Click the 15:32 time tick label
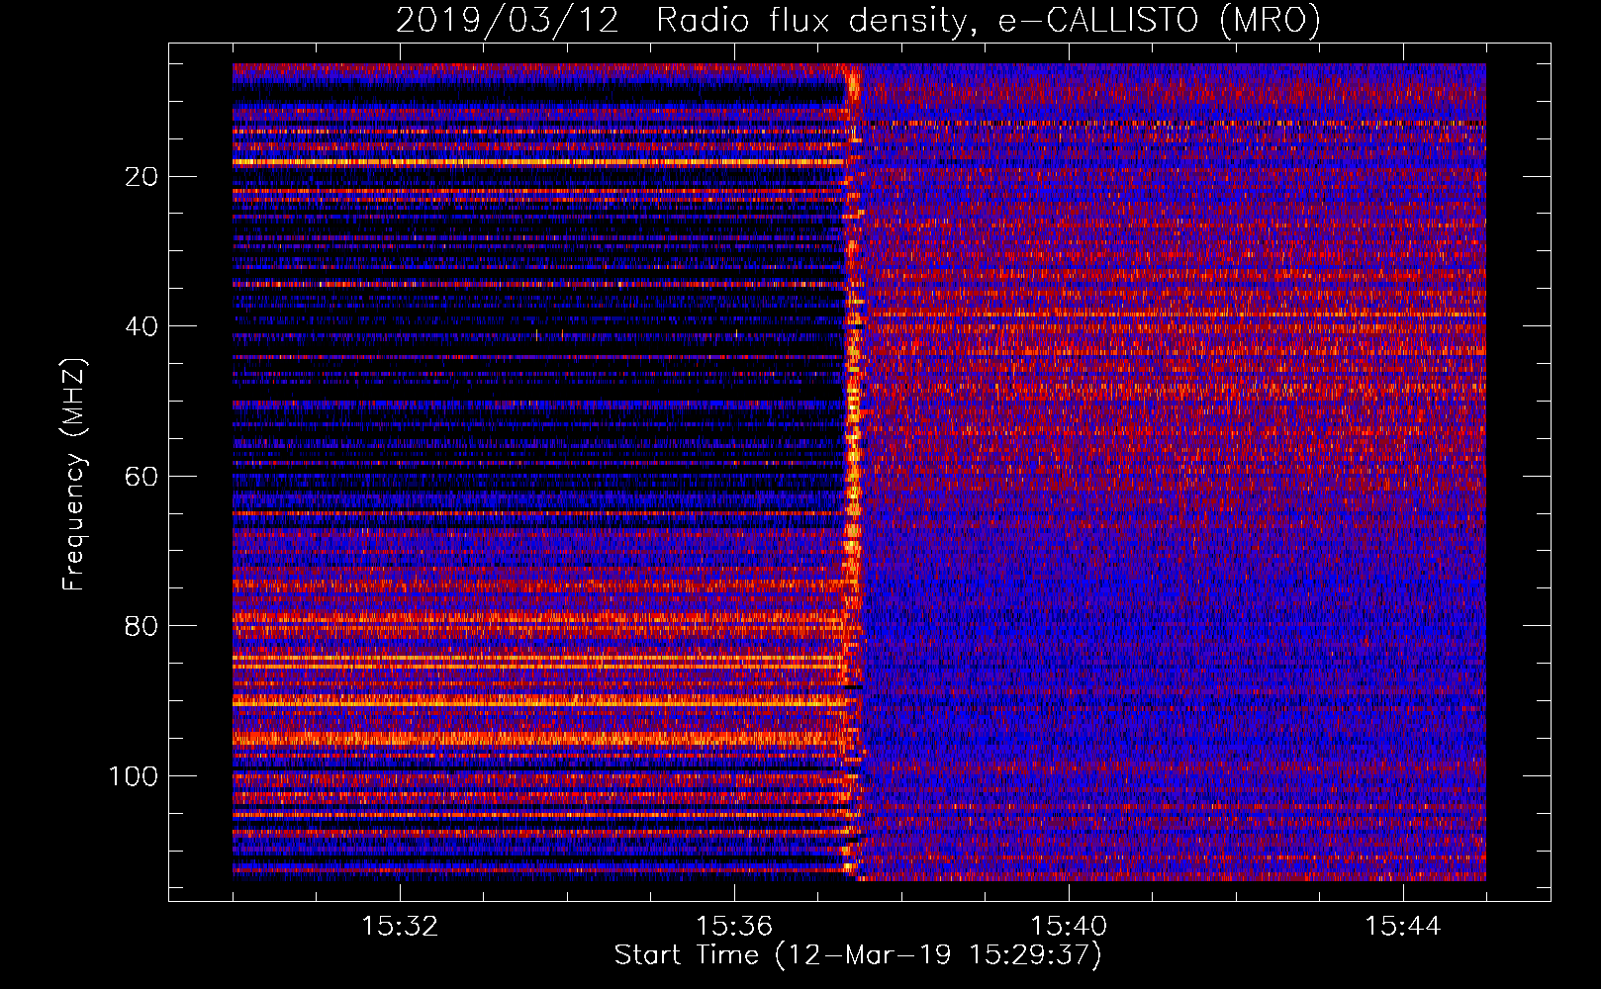The height and width of the screenshot is (989, 1601). point(400,927)
